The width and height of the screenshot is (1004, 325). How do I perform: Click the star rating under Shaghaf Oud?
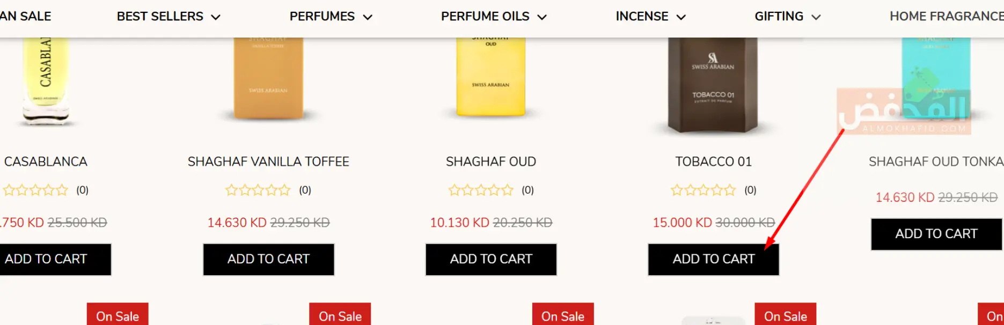click(481, 190)
